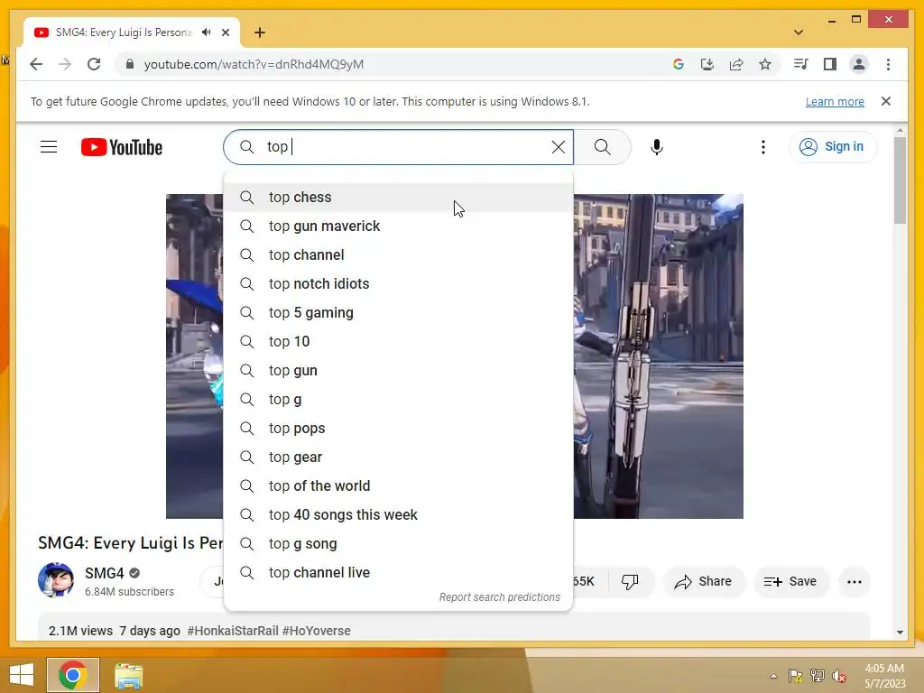Select suggestion "top 10"

click(398, 342)
